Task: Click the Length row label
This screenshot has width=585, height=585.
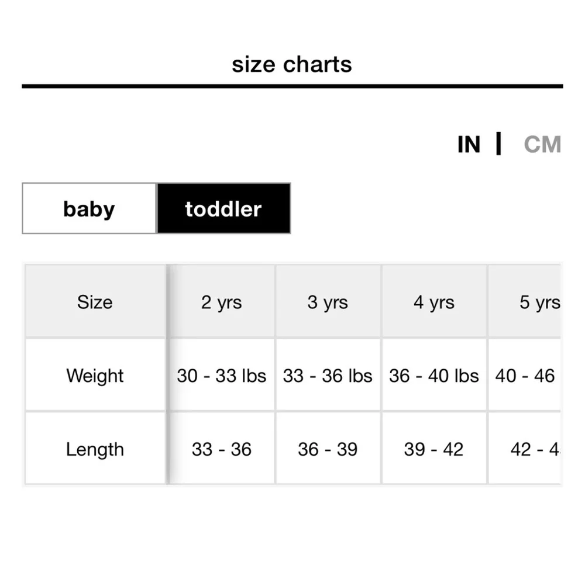Action: [x=95, y=449]
